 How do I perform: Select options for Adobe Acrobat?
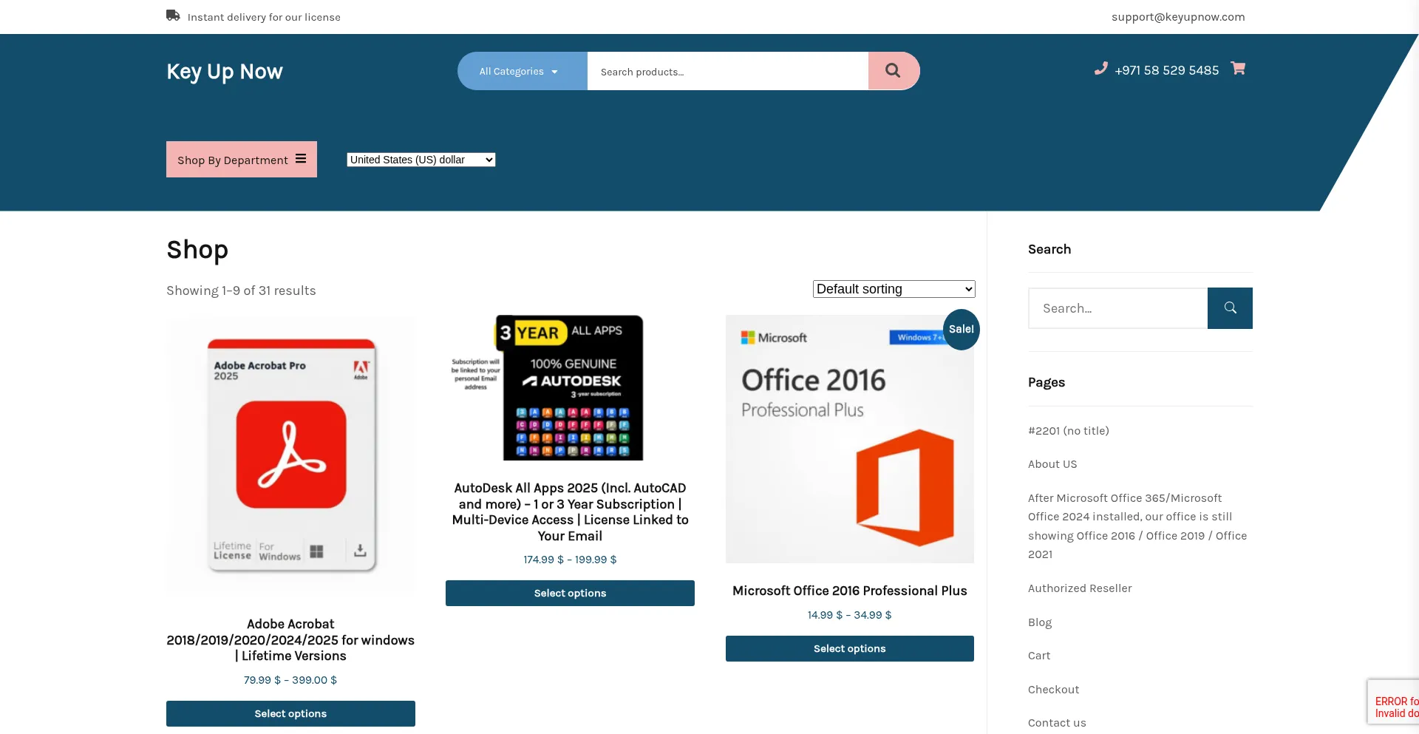pos(290,713)
